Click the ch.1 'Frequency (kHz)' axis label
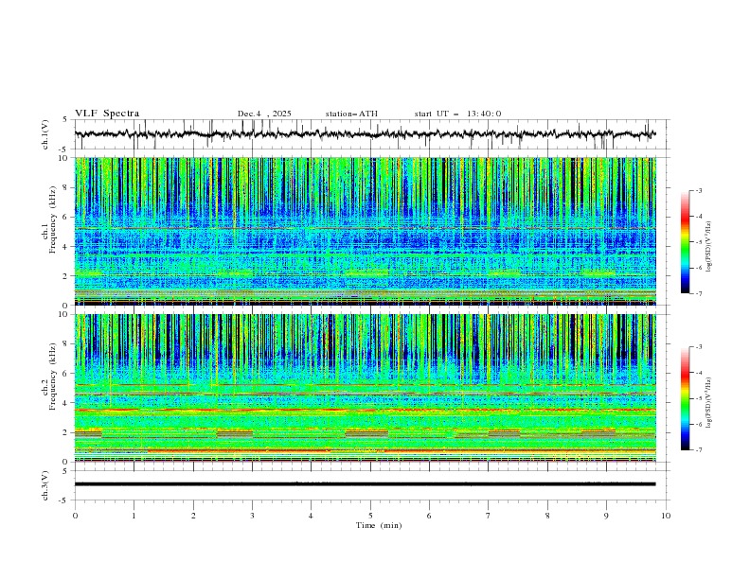750x579 pixels. 52,218
